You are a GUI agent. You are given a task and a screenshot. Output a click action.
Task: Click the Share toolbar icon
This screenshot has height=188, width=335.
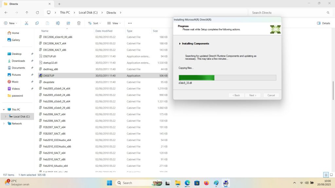68,23
